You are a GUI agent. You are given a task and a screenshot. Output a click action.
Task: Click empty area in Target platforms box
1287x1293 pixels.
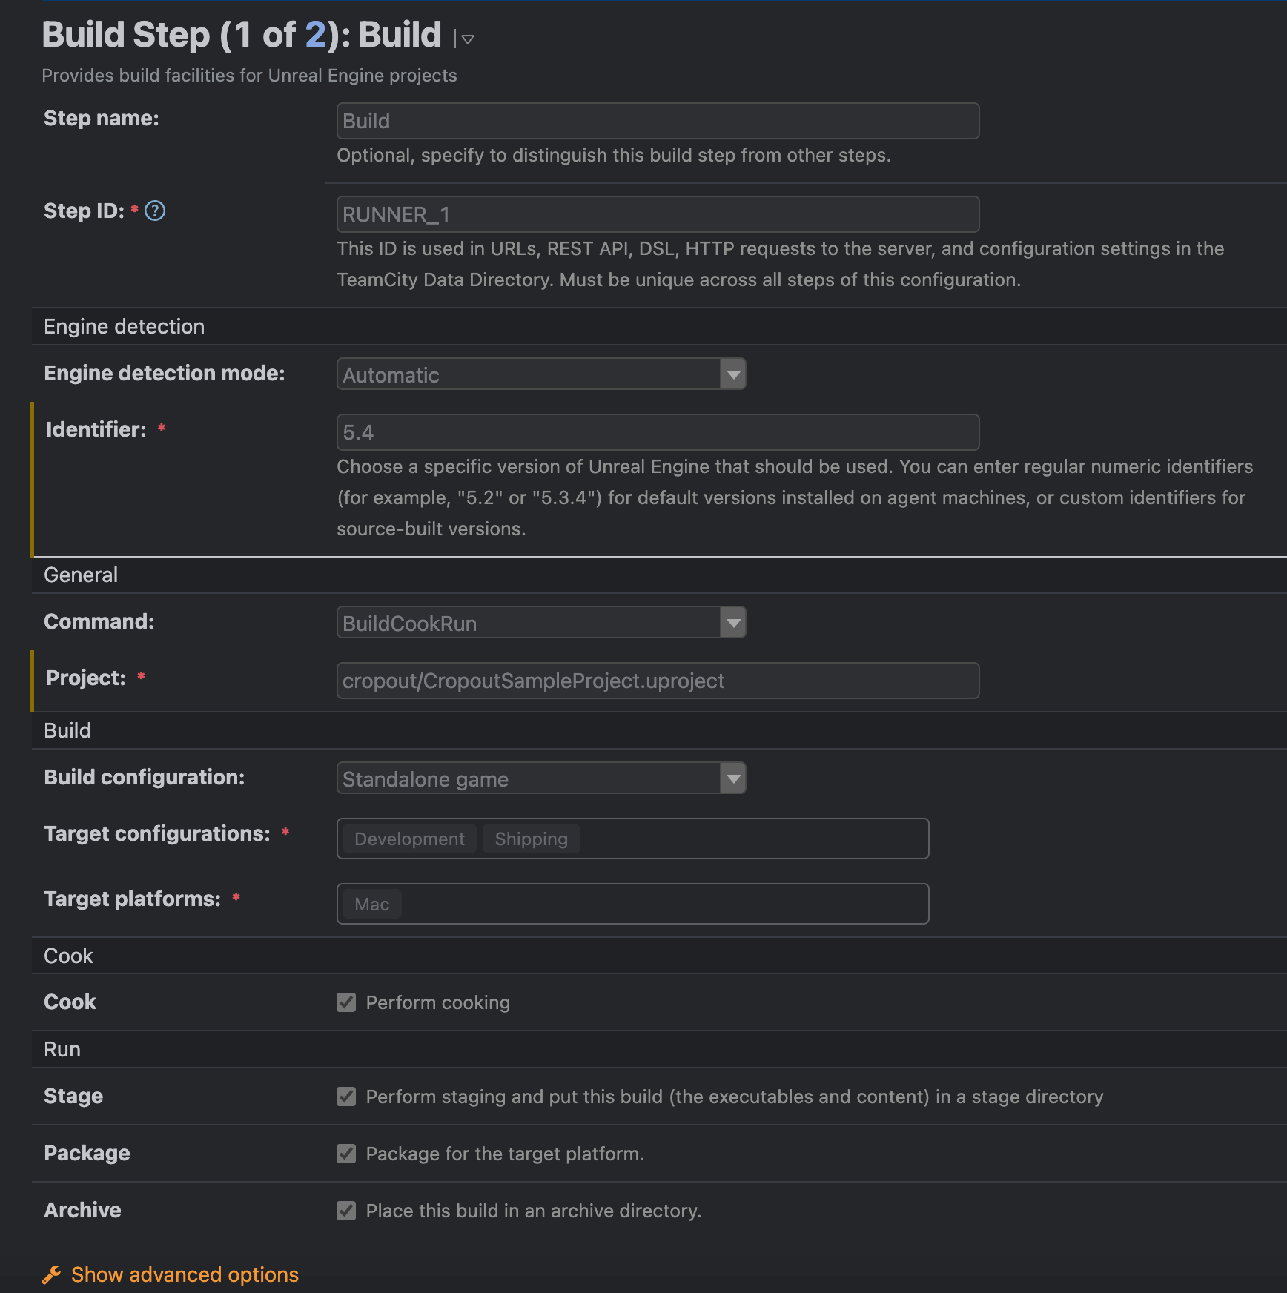point(664,904)
